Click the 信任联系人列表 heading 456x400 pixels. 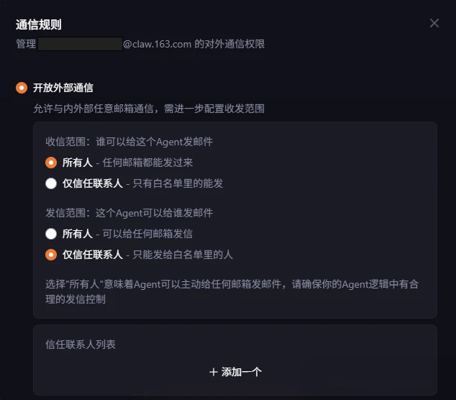[x=81, y=345]
